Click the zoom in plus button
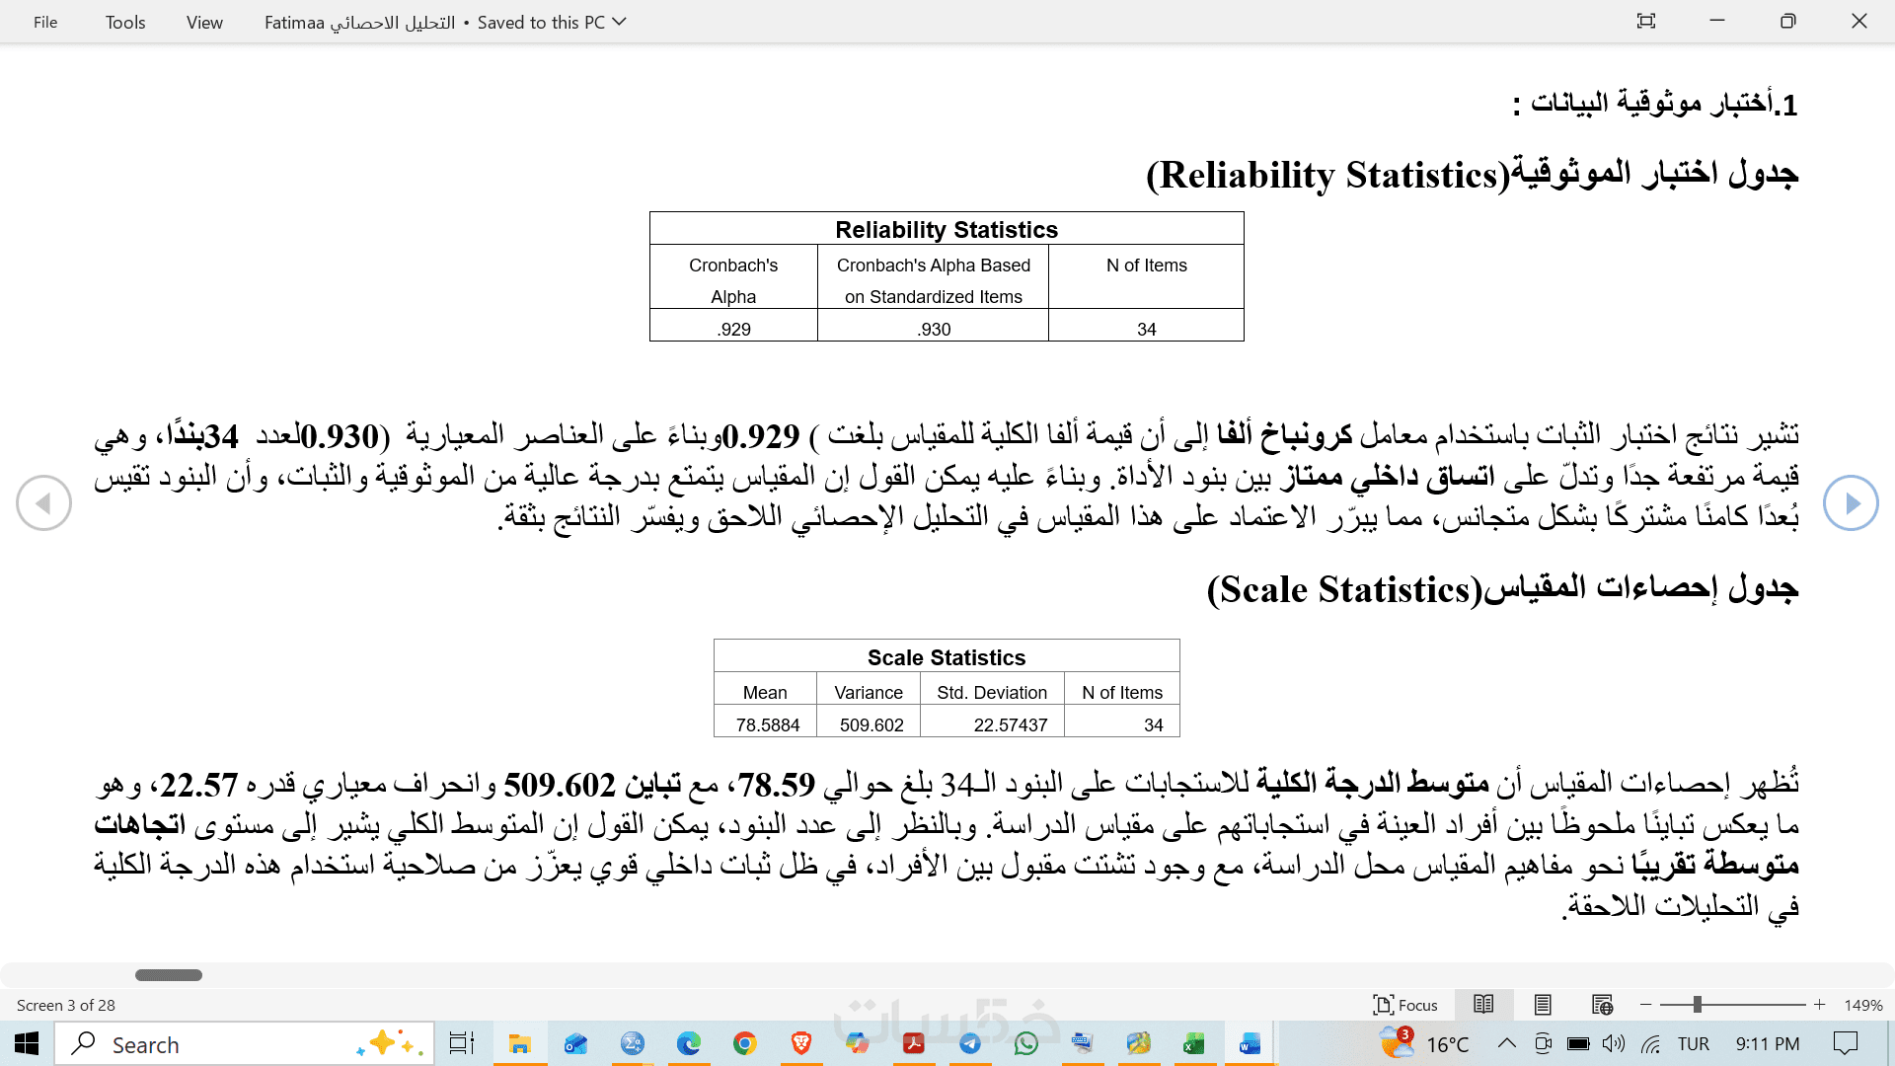Image resolution: width=1895 pixels, height=1066 pixels. [1820, 1005]
